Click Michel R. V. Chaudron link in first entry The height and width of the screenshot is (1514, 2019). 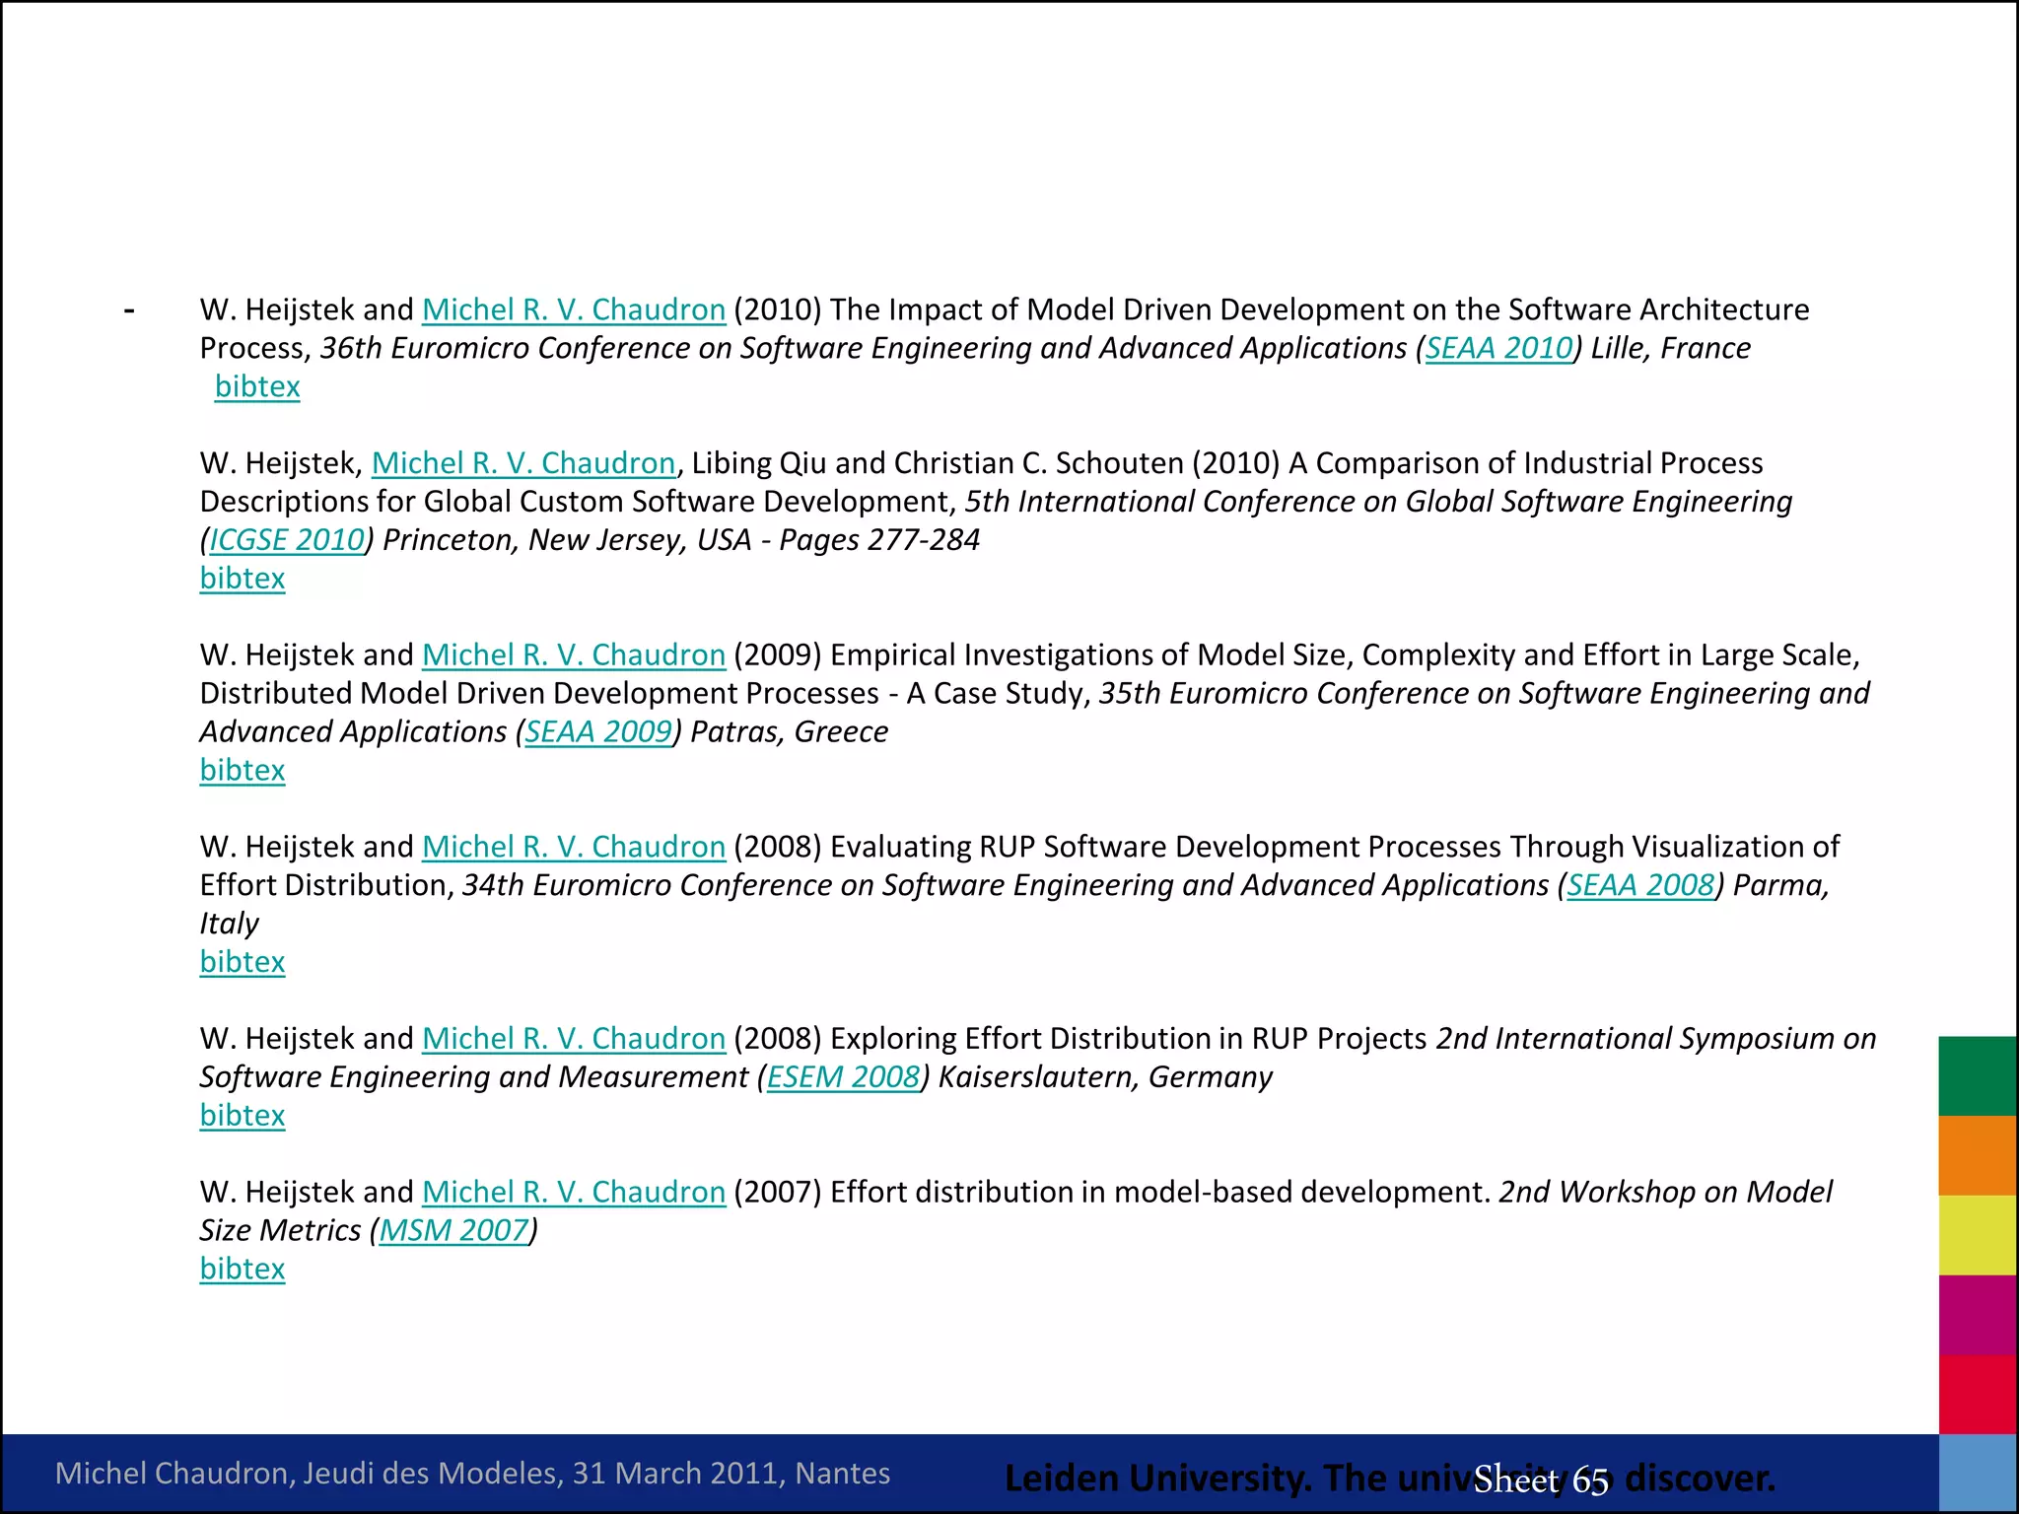click(574, 310)
